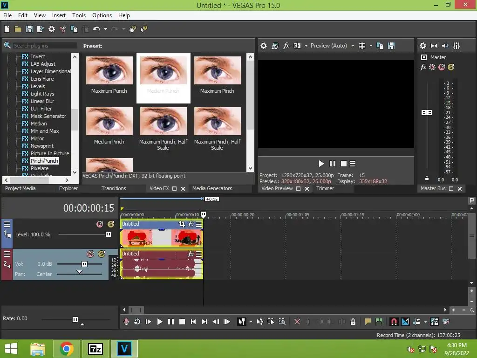Open Normal Edit Tool dropdown arrow
The height and width of the screenshot is (358, 477).
(x=251, y=322)
